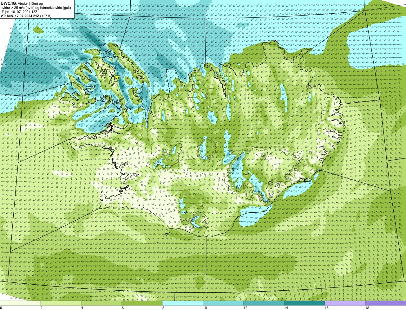Viewport: 406px width, 310px height.
Task: Select the 4–6 m/s green legend swatch
Action: pyautogui.click(x=101, y=303)
